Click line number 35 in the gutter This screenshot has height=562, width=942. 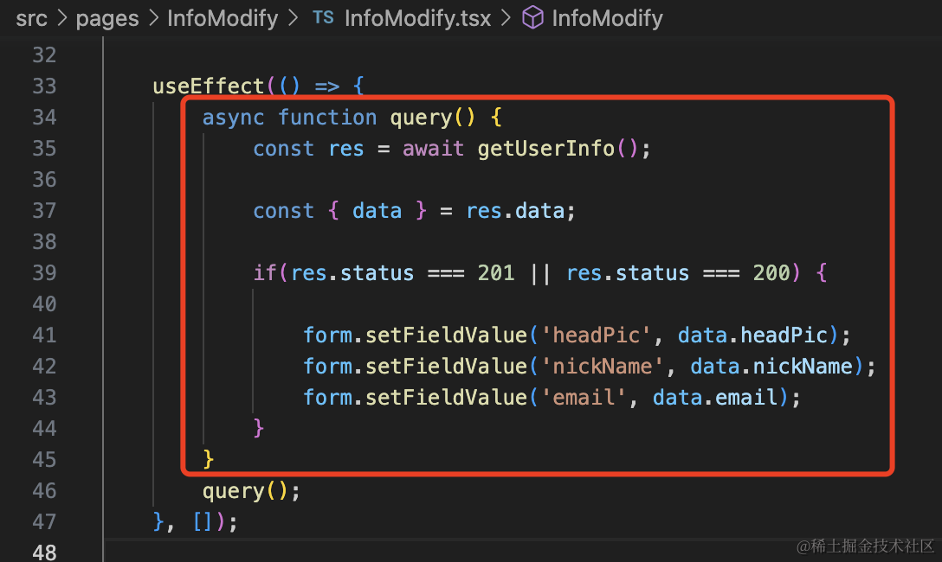pyautogui.click(x=44, y=149)
